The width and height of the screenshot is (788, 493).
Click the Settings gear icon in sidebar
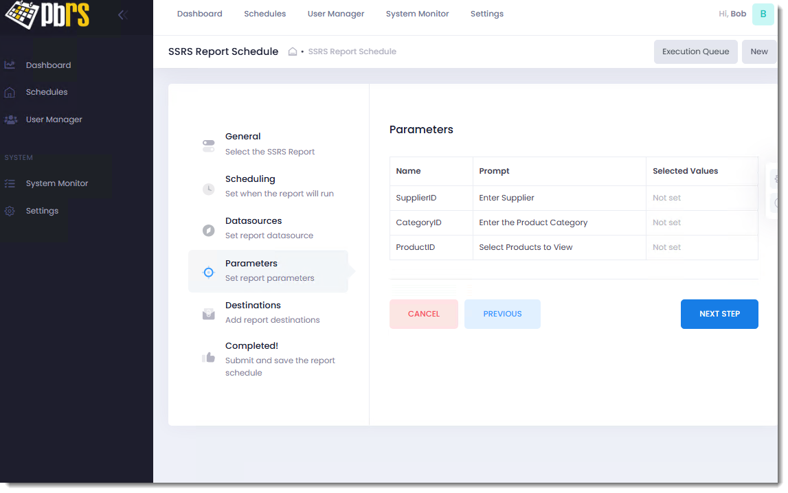[10, 211]
